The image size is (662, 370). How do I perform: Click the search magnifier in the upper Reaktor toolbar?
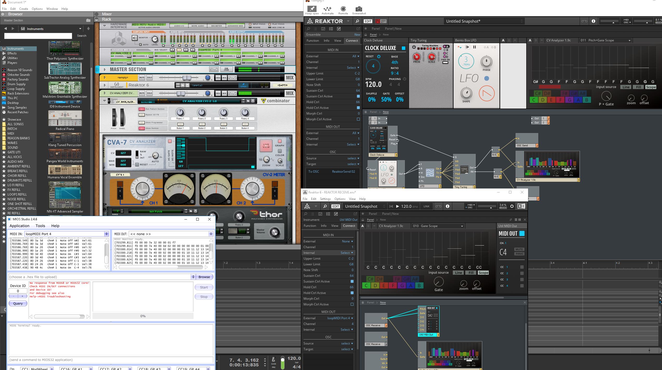click(x=357, y=21)
